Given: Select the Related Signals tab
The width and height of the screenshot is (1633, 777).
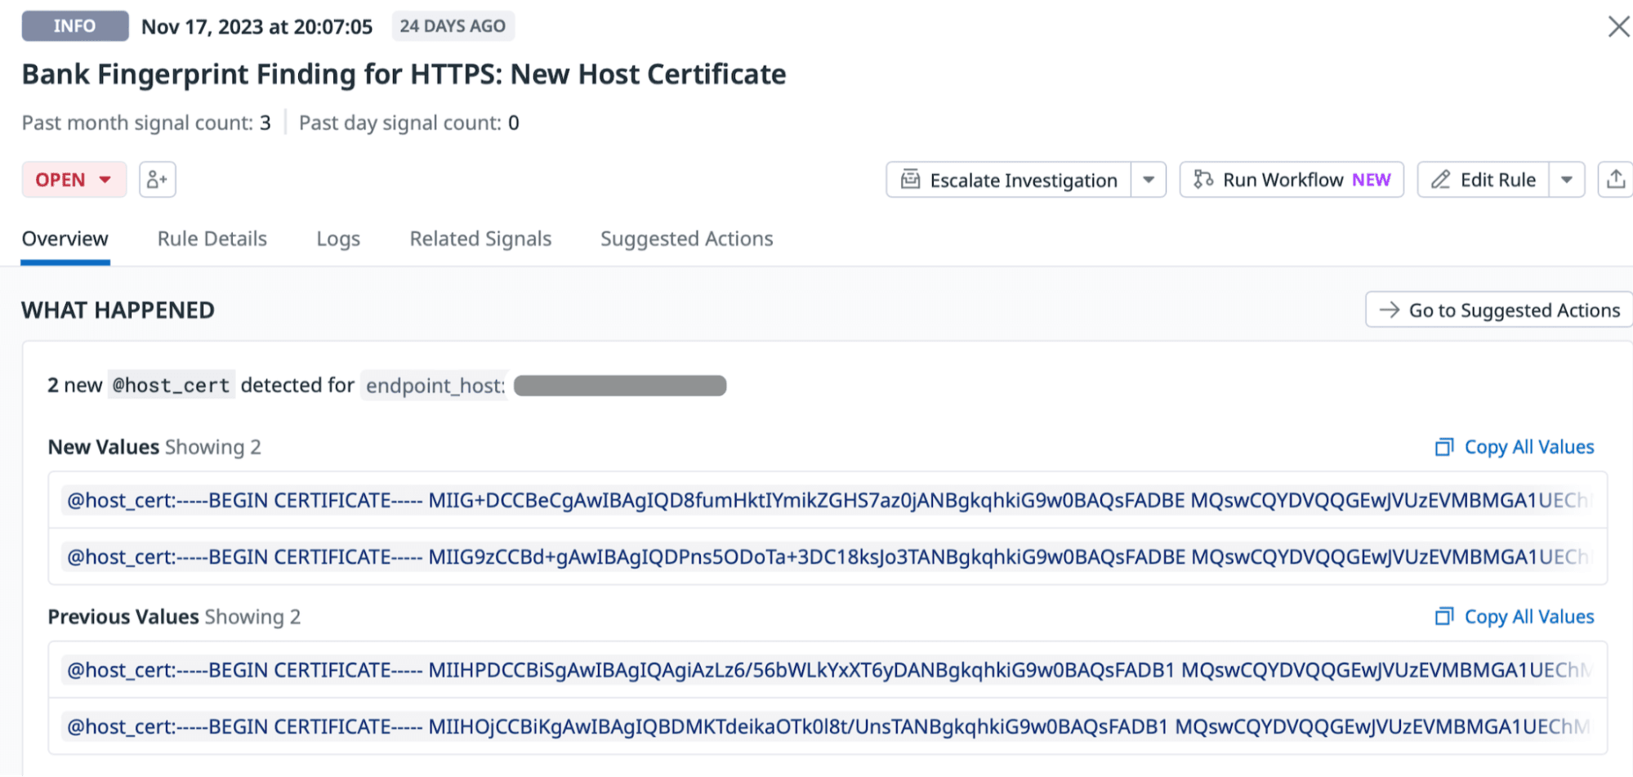Looking at the screenshot, I should coord(480,239).
